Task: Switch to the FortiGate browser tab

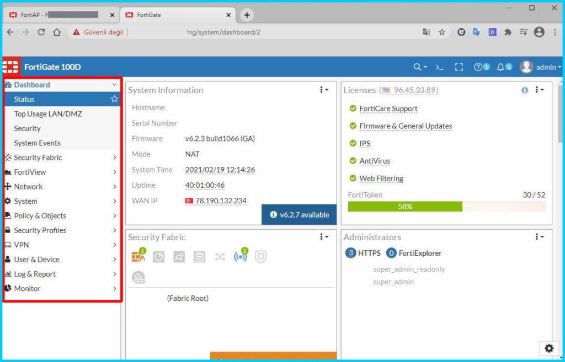Action: coord(178,15)
